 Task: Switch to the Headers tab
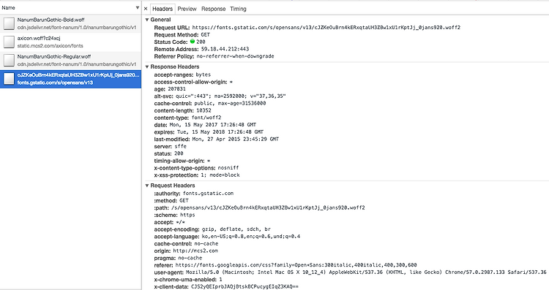(x=163, y=9)
